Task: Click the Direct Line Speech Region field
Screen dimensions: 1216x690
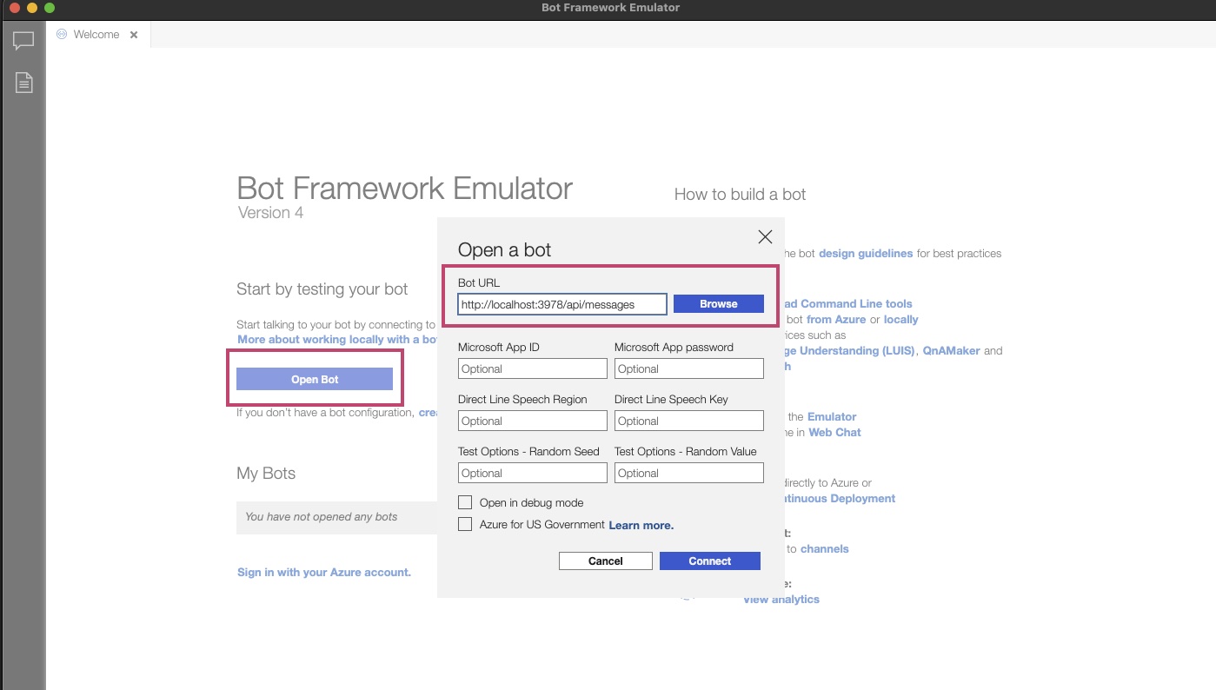Action: 533,421
